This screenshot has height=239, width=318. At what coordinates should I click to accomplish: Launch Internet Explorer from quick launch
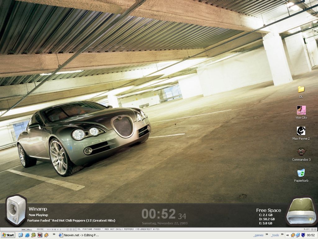(27, 235)
